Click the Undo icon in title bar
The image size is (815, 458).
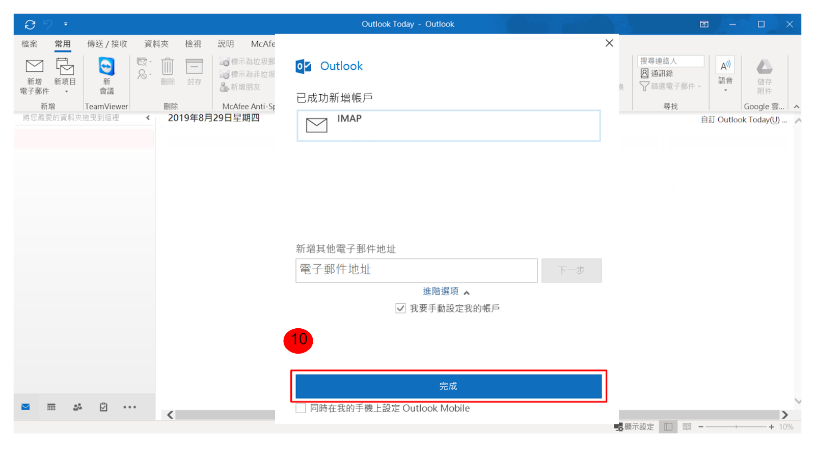pos(48,24)
